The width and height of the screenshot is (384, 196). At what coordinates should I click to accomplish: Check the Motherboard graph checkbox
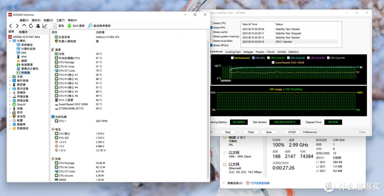(232, 58)
